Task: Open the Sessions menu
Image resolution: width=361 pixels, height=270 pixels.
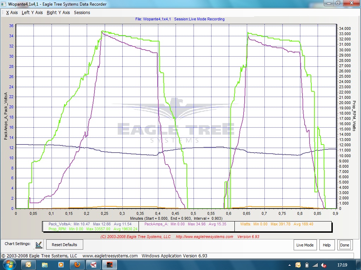Action: point(82,13)
